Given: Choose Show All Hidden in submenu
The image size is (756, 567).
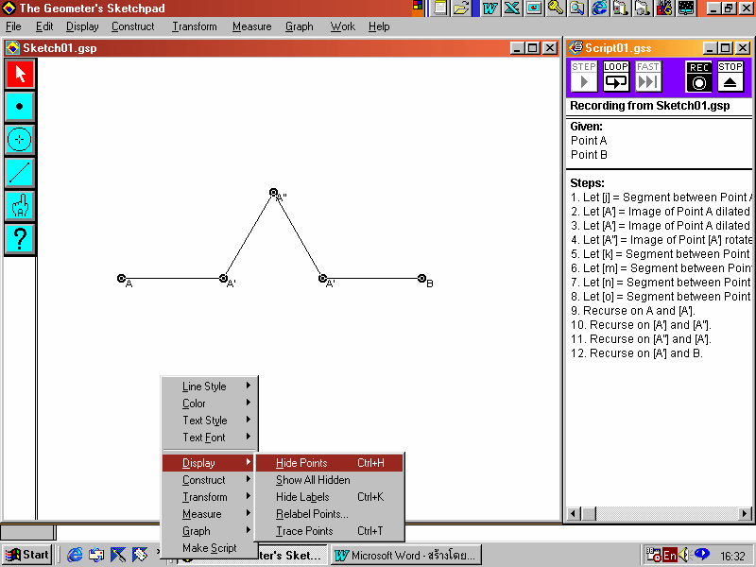Looking at the screenshot, I should coord(329,480).
